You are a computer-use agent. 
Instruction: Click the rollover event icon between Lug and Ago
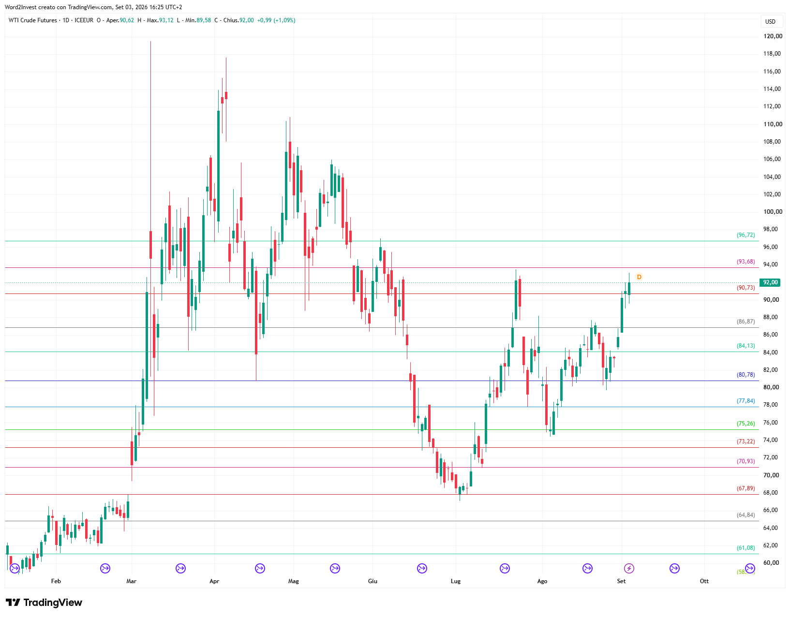pos(505,568)
